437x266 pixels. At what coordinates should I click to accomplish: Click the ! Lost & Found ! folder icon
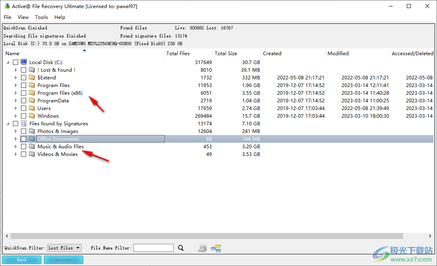[32, 70]
